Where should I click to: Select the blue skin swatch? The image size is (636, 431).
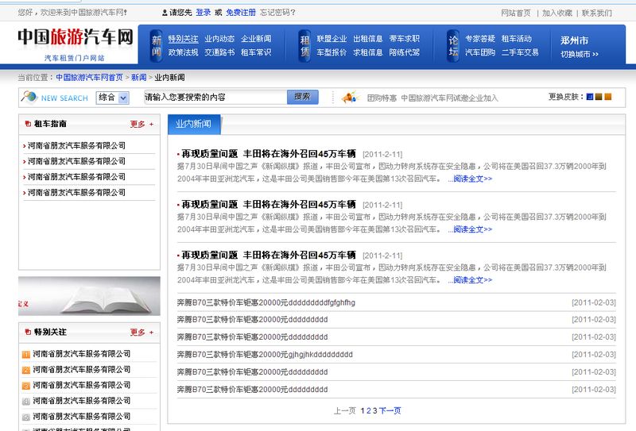point(590,97)
